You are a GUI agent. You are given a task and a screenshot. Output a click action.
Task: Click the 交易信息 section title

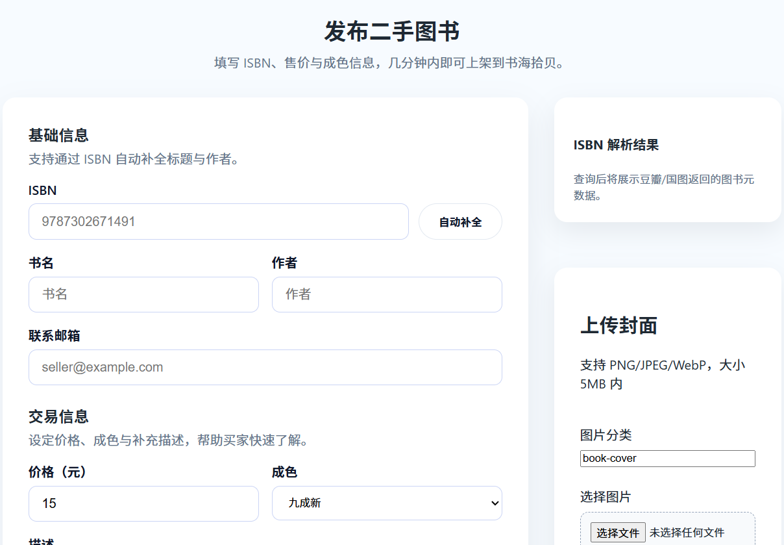58,416
